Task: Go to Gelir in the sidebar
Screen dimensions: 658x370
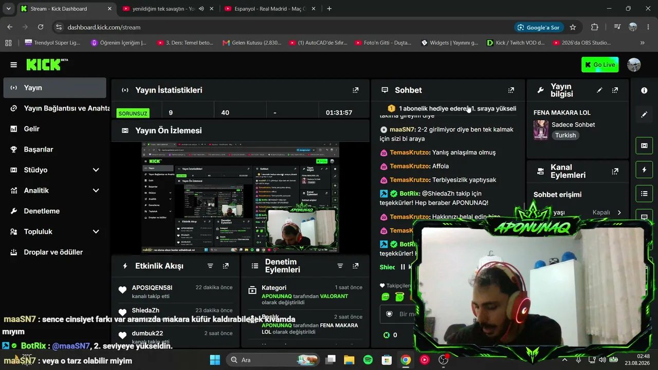Action: pos(55,129)
